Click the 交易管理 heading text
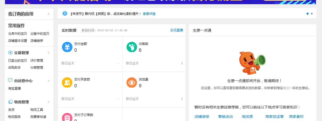This screenshot has height=121, width=322. point(22,53)
